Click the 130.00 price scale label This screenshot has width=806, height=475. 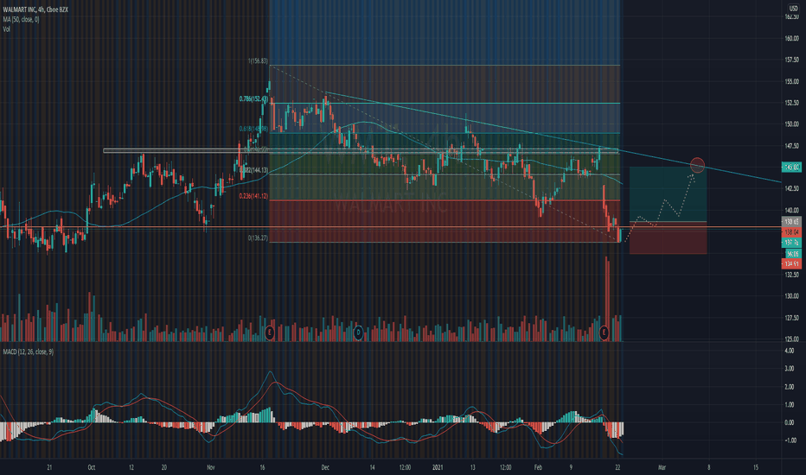pyautogui.click(x=791, y=296)
